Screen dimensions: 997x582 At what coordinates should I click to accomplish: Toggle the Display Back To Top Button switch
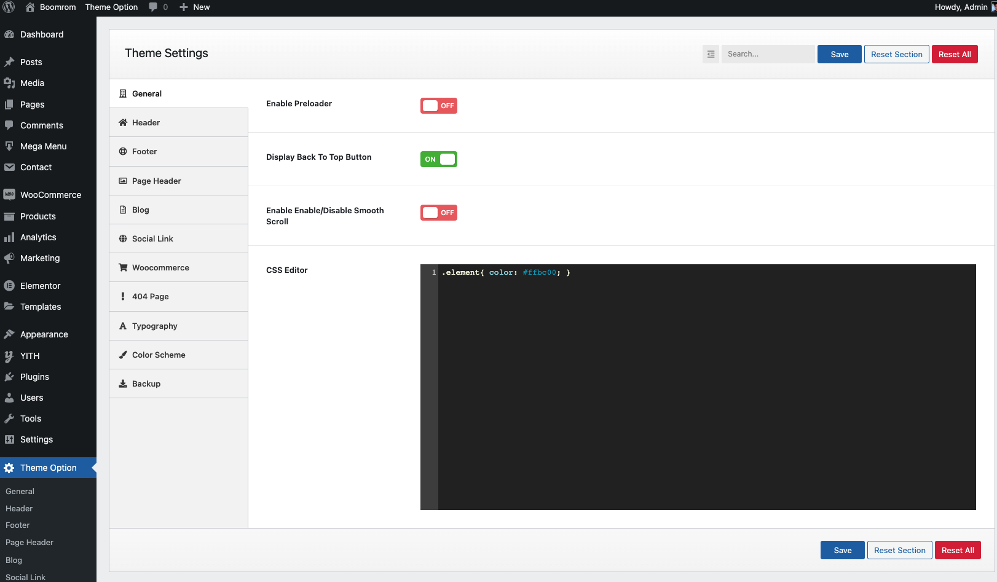[x=439, y=159]
